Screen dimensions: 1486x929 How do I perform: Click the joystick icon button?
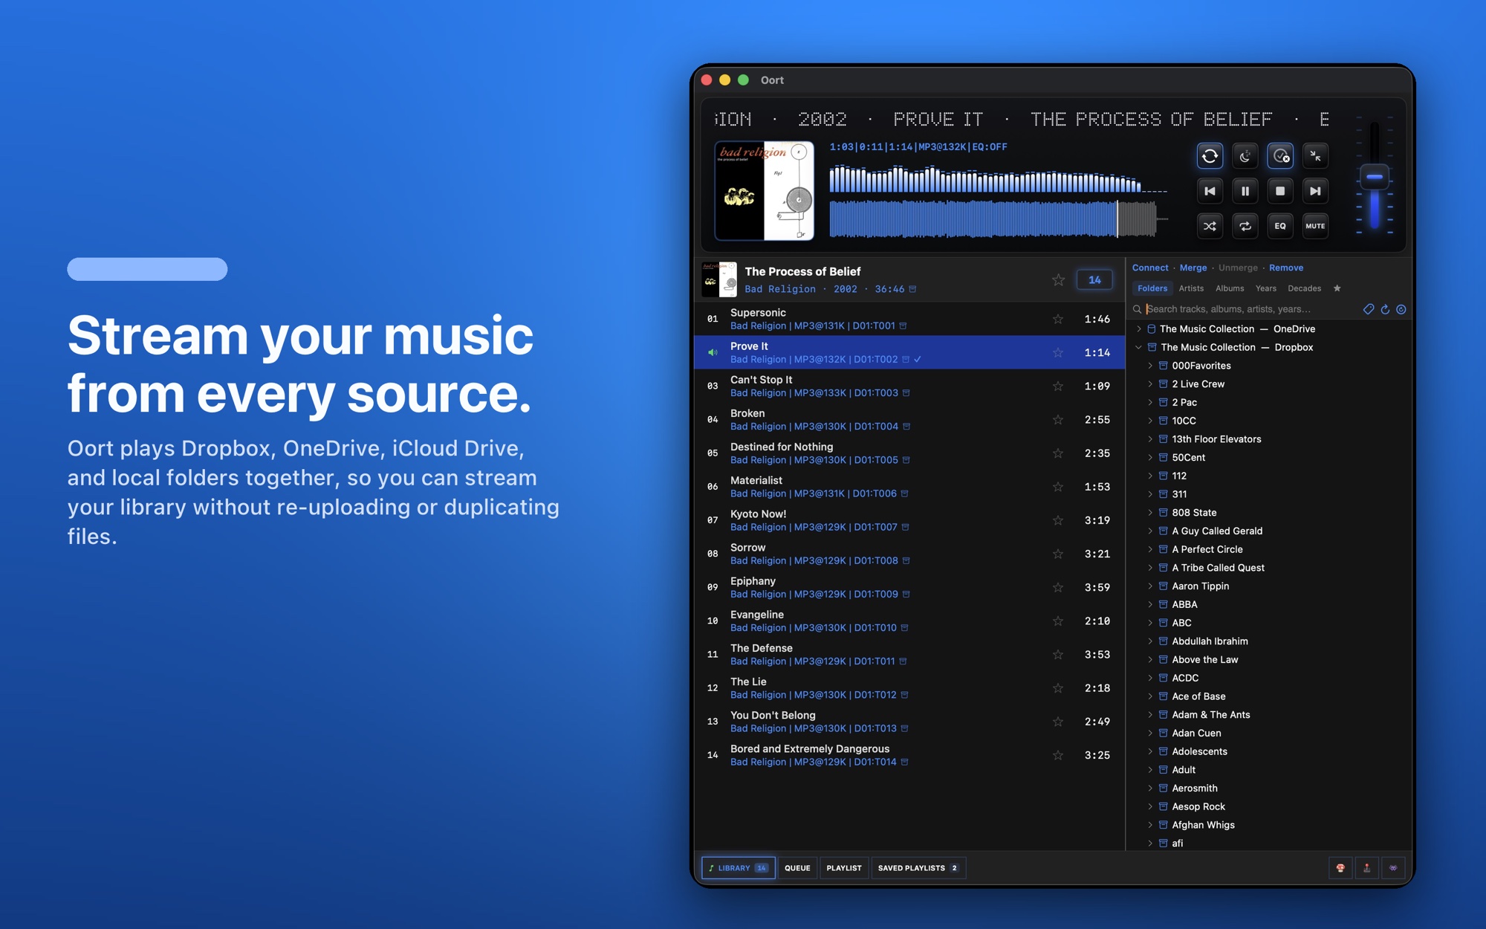(x=1367, y=868)
